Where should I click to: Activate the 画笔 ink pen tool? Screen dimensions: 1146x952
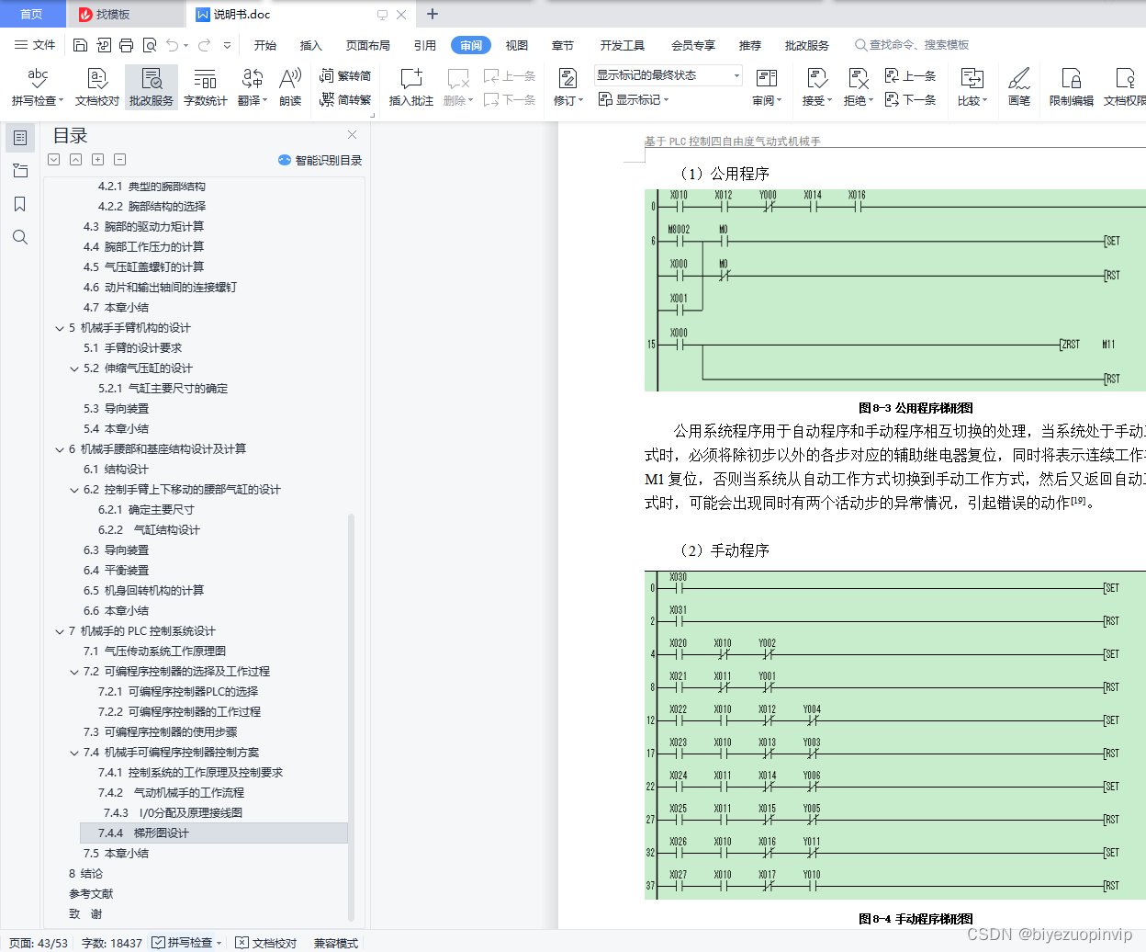coord(1019,87)
